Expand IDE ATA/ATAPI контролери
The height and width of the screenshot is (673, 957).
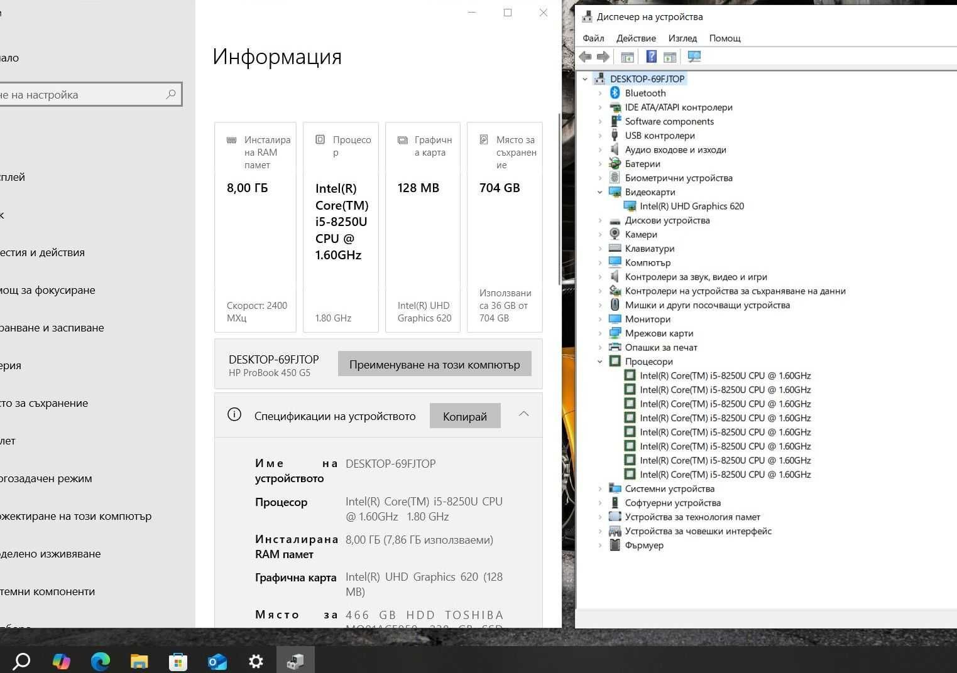click(x=600, y=107)
